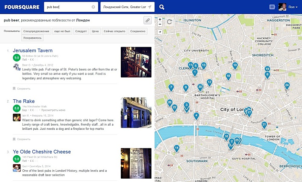The height and width of the screenshot is (182, 302).
Task: Open the notifications list icon in header
Action: click(272, 7)
